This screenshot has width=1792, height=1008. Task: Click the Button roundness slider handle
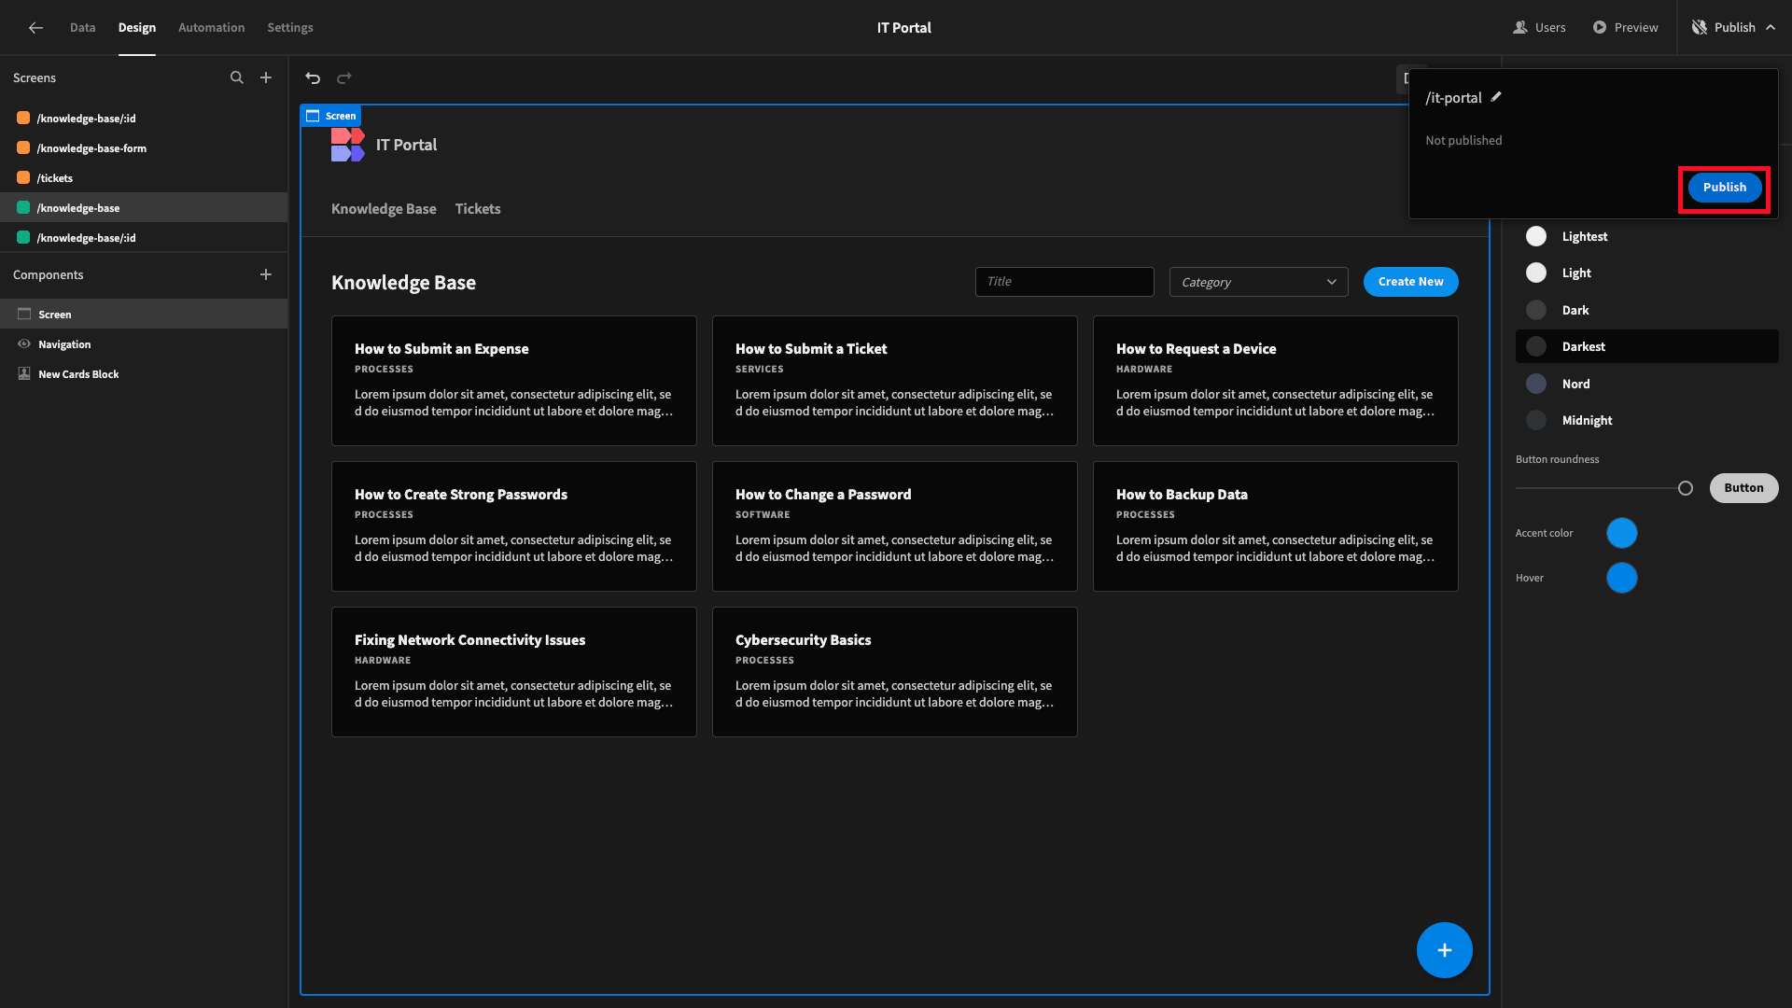click(1685, 488)
